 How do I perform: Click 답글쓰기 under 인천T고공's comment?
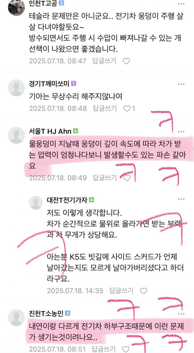105,61
